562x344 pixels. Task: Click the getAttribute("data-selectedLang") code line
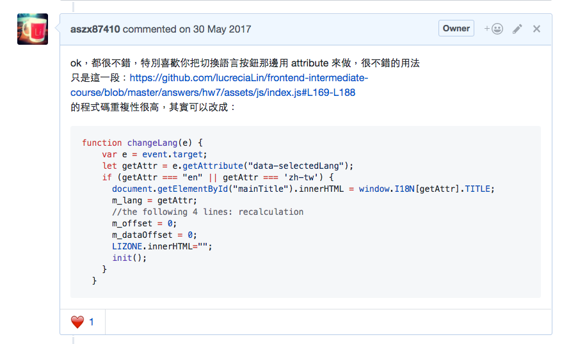tap(228, 166)
